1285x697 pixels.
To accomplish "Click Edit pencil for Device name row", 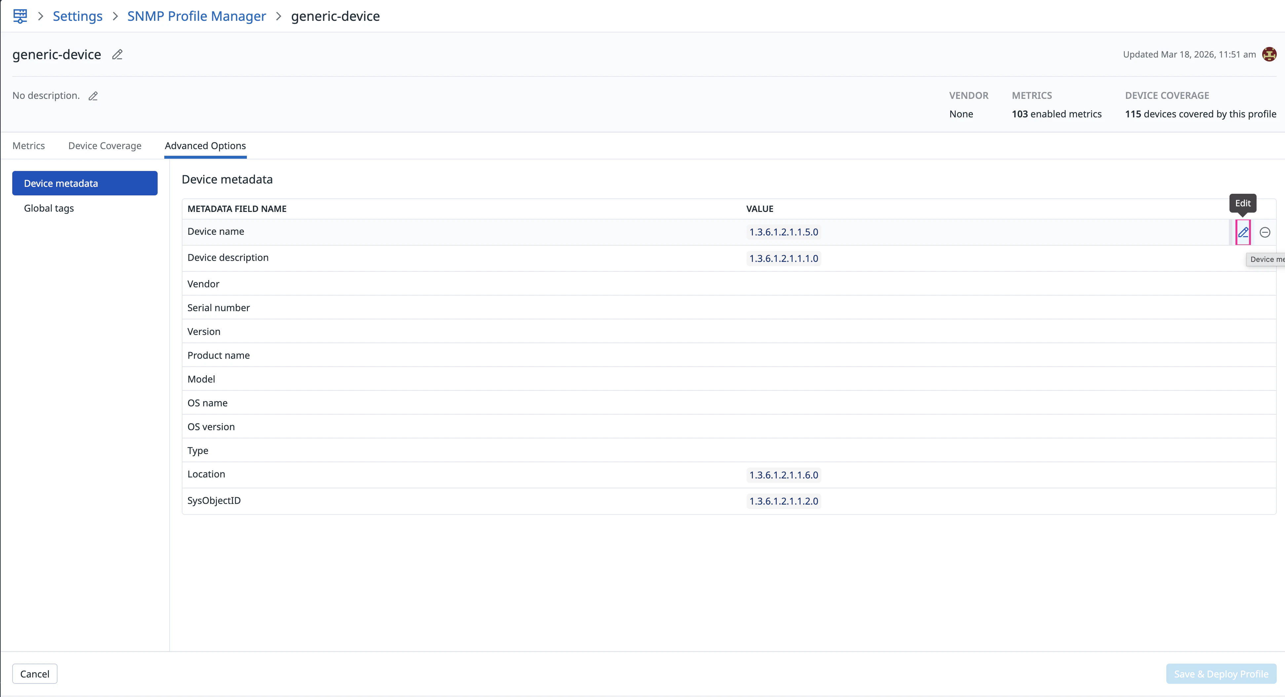I will 1243,232.
